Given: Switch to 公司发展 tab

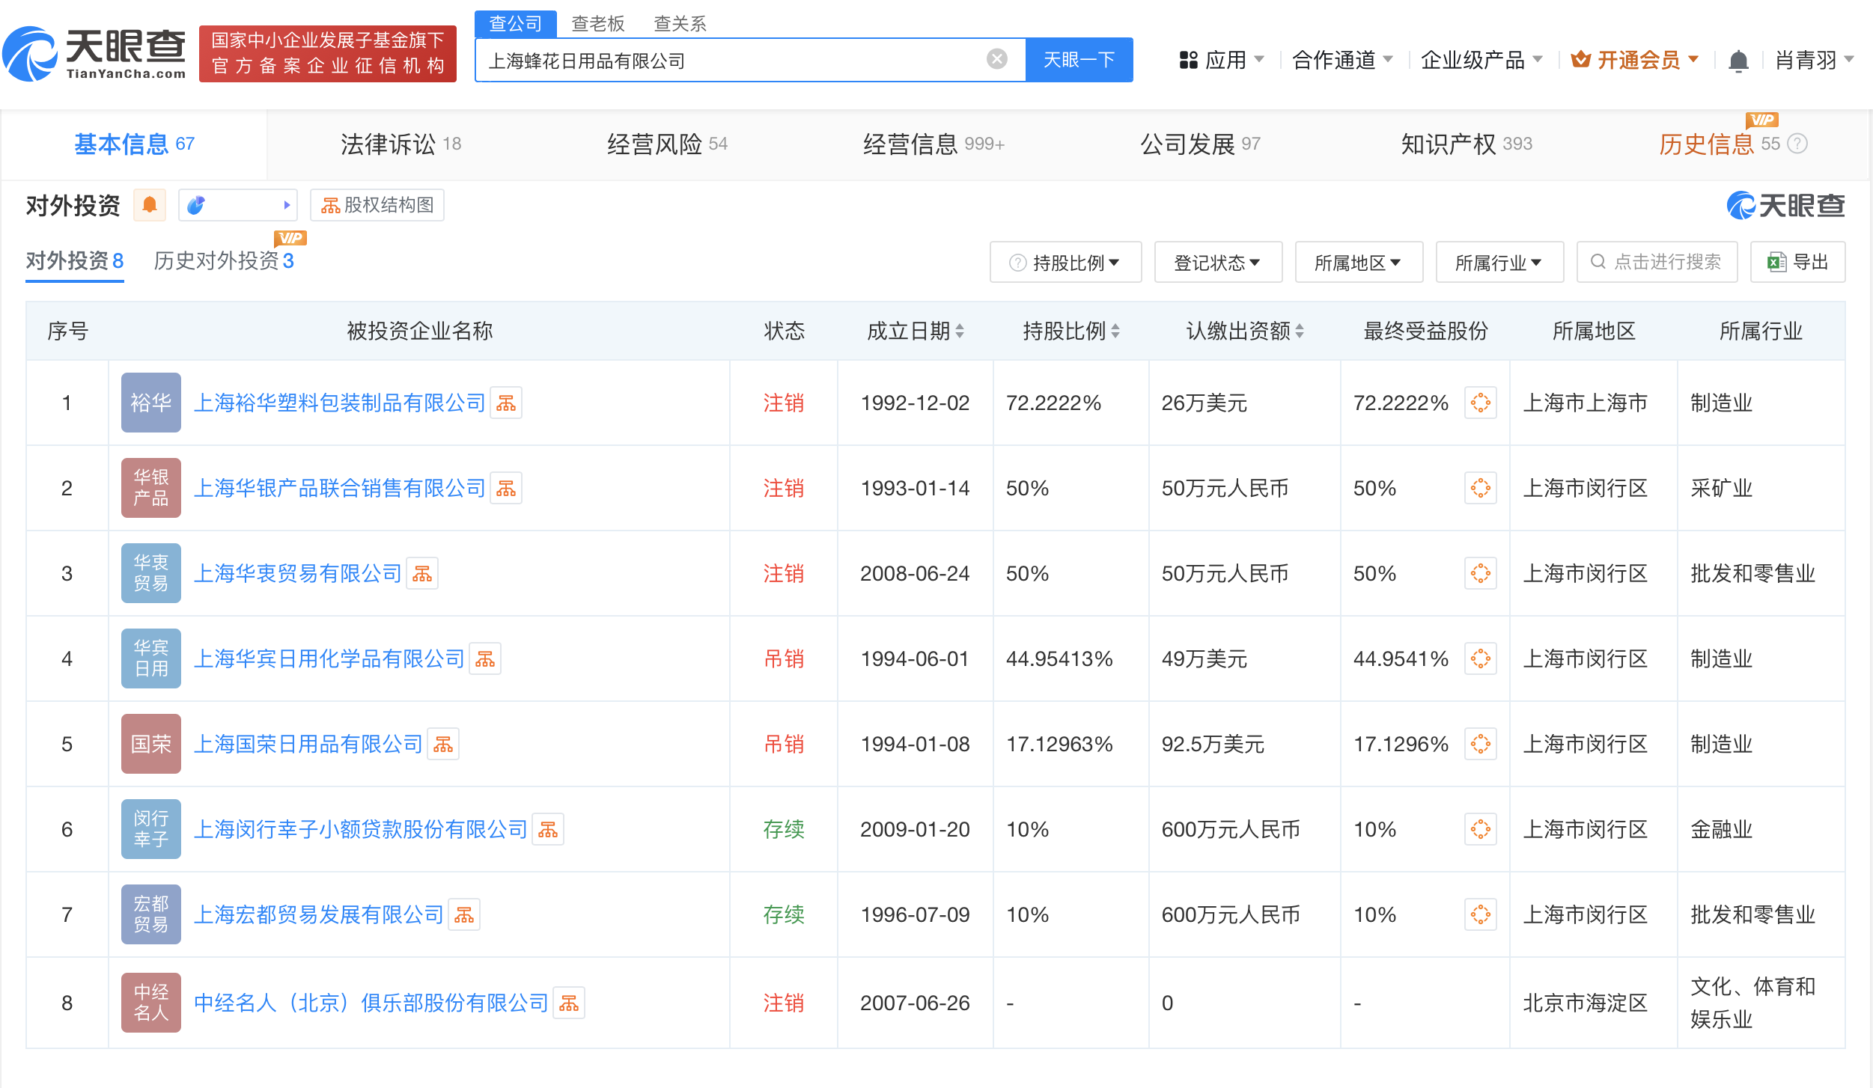Looking at the screenshot, I should coord(1200,144).
